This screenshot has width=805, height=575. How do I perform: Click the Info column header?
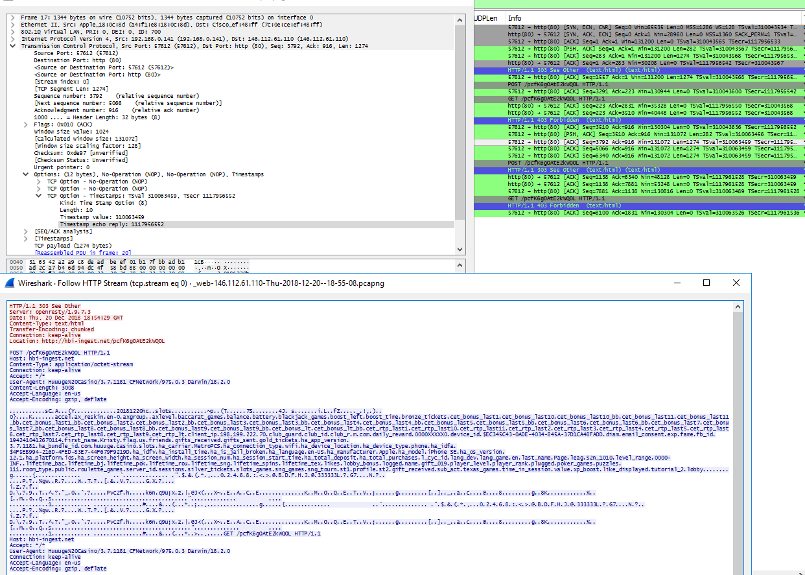[514, 18]
